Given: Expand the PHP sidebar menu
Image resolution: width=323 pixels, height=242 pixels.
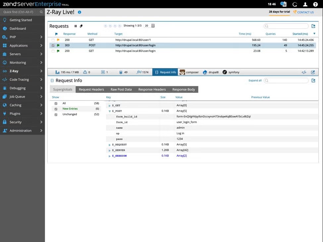Looking at the screenshot, I should pyautogui.click(x=22, y=37).
